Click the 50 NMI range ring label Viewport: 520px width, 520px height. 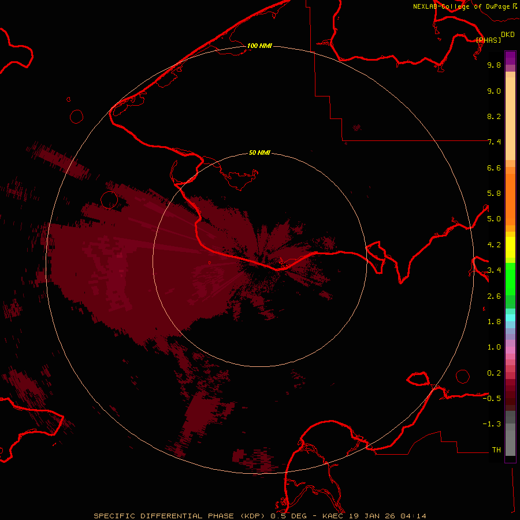tap(259, 153)
